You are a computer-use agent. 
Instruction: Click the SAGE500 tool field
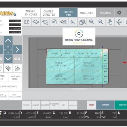[x=15, y=28]
